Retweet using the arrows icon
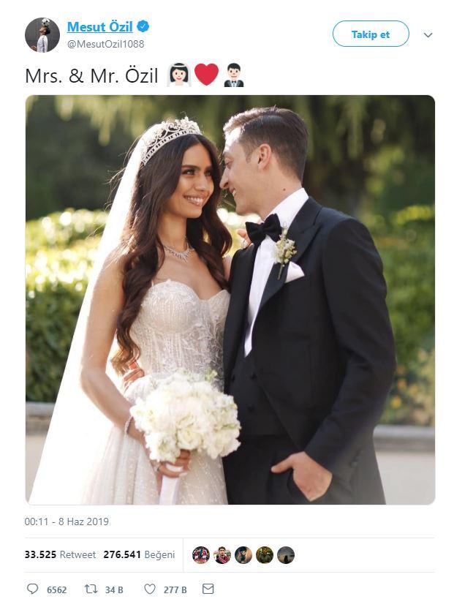Viewport: 454px width, 610px height. (91, 589)
